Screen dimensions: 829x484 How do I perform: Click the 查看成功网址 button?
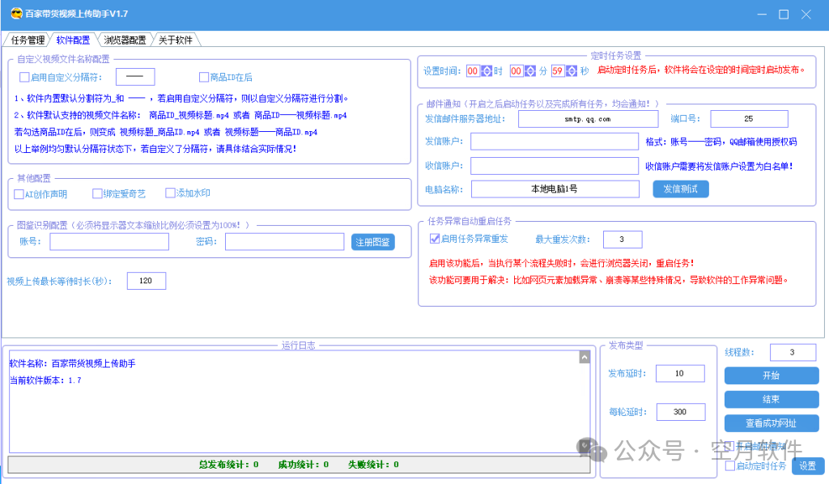click(772, 423)
